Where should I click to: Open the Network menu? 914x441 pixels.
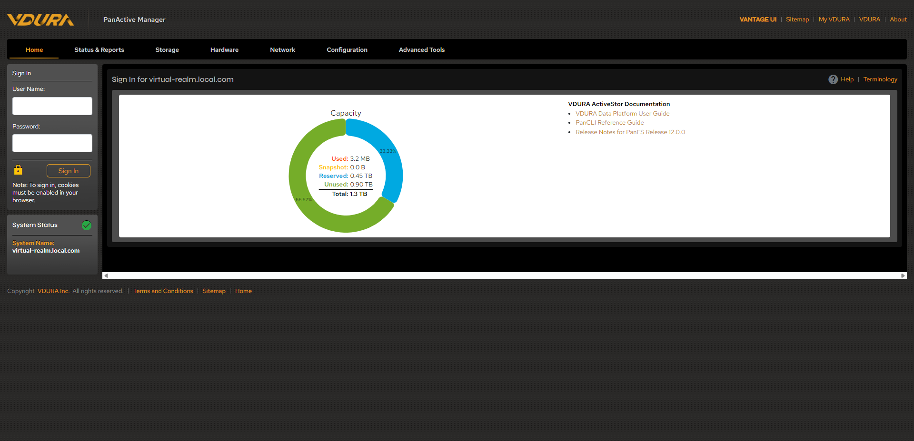coord(282,50)
